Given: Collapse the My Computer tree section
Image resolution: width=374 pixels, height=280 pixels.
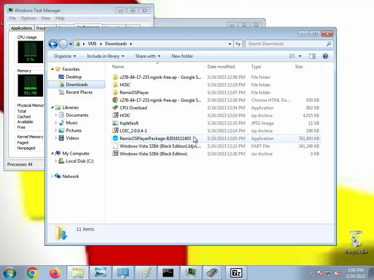Looking at the screenshot, I should click(53, 153).
